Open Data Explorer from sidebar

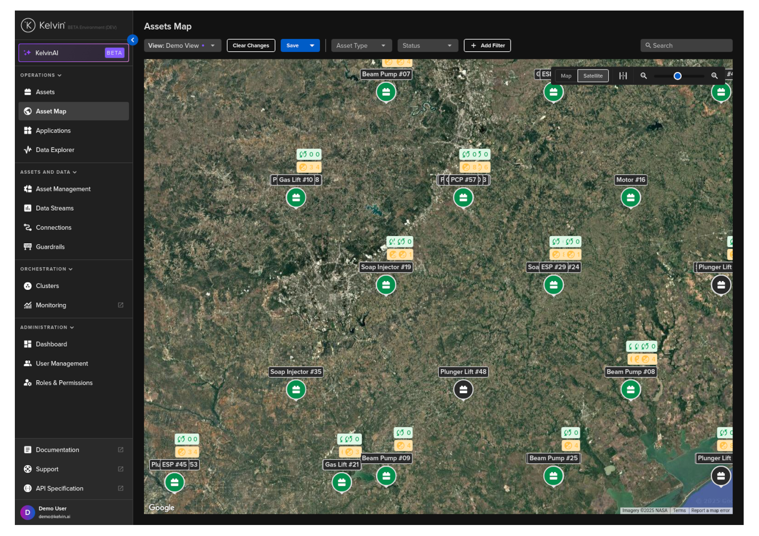coord(55,150)
